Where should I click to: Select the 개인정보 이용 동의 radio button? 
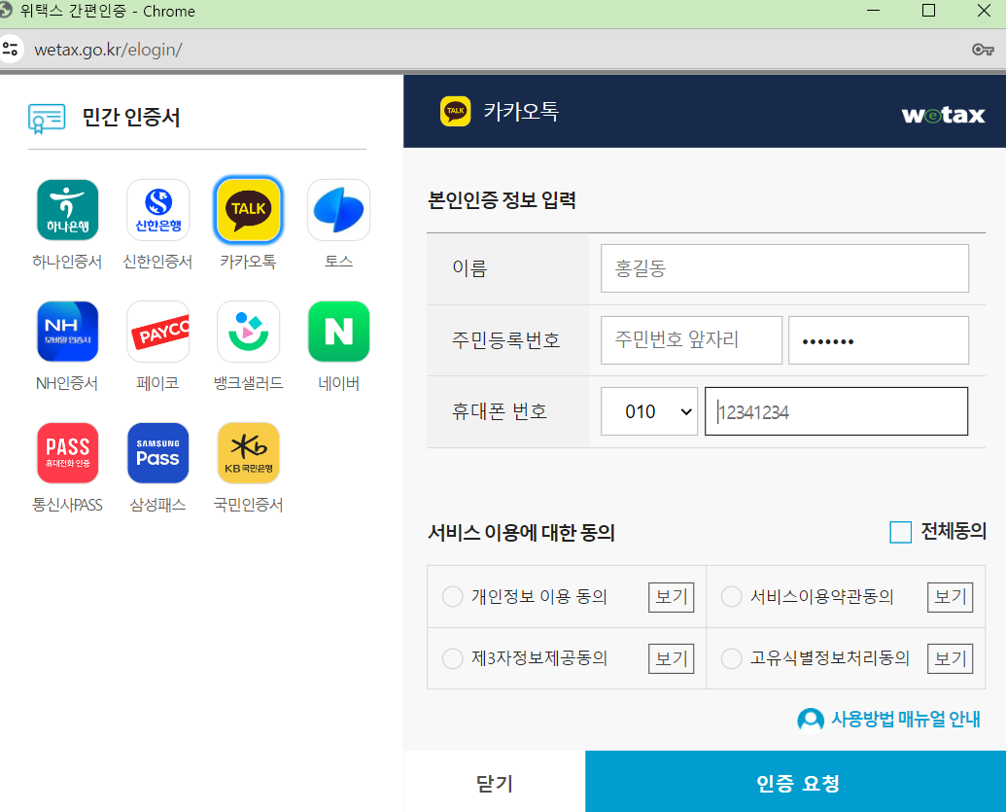coord(452,597)
